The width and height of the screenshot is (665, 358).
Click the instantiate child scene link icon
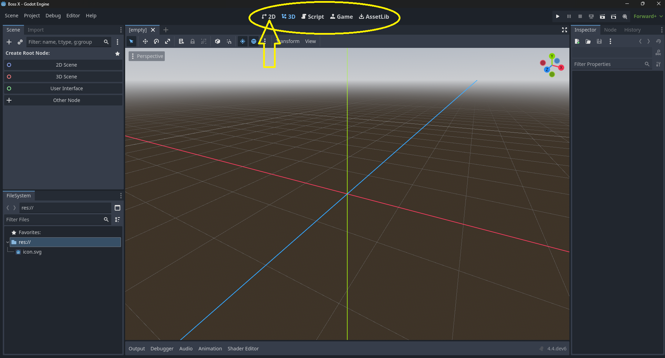20,42
